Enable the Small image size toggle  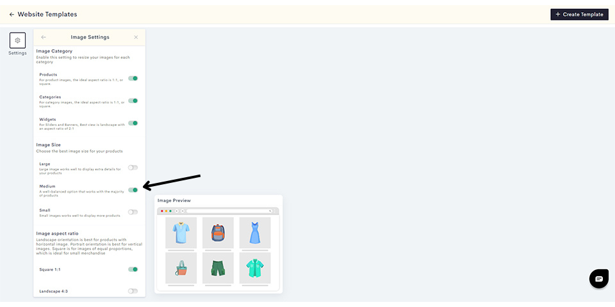pyautogui.click(x=133, y=212)
